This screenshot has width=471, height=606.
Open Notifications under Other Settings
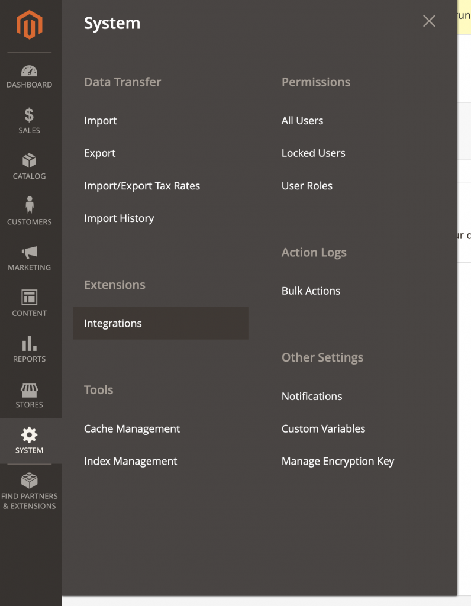pyautogui.click(x=312, y=396)
